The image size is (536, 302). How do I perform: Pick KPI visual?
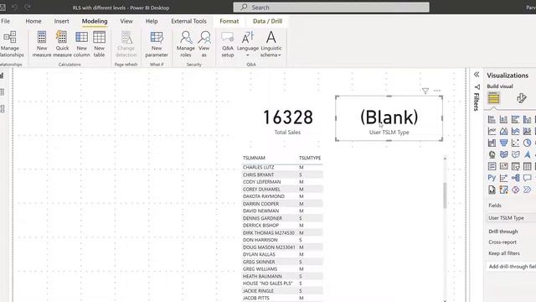(x=503, y=166)
